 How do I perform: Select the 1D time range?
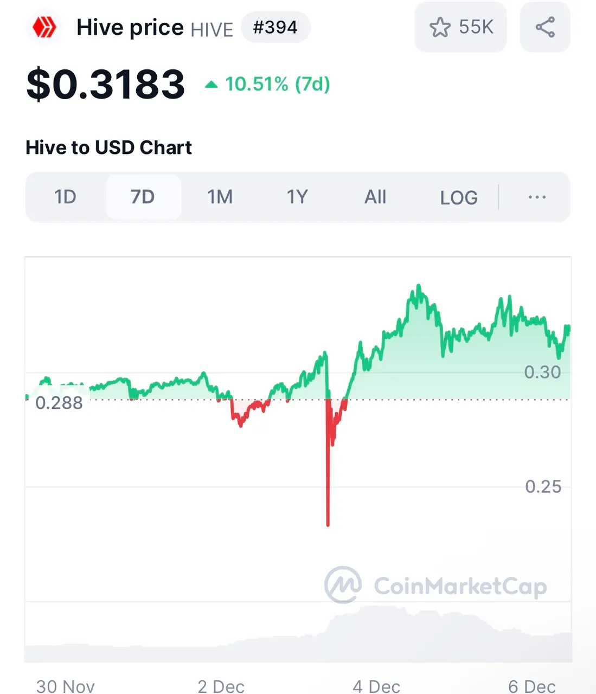(x=65, y=197)
